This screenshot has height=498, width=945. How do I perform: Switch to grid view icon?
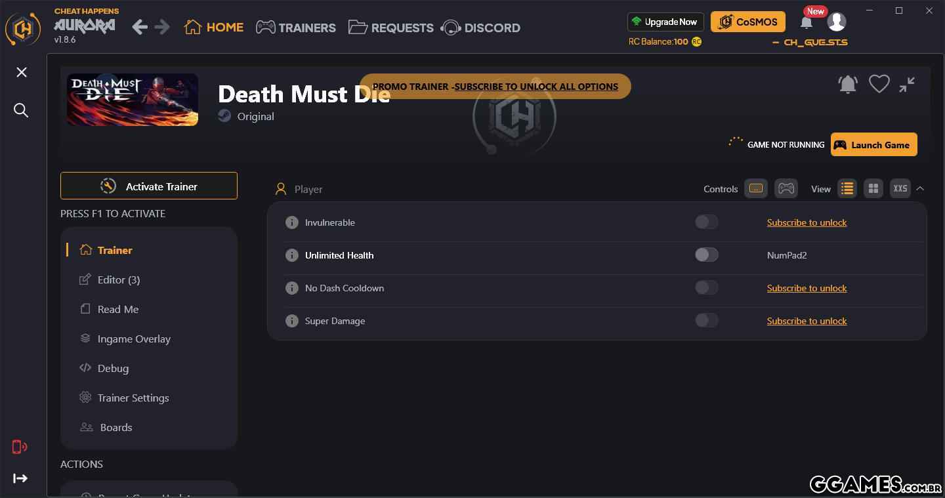pos(873,189)
